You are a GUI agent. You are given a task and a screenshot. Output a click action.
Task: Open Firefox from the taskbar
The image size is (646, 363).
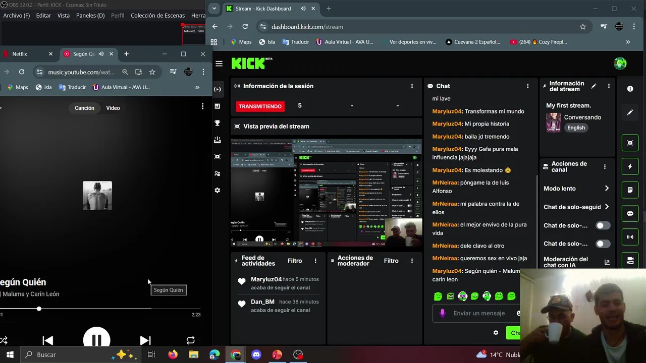pos(173,354)
